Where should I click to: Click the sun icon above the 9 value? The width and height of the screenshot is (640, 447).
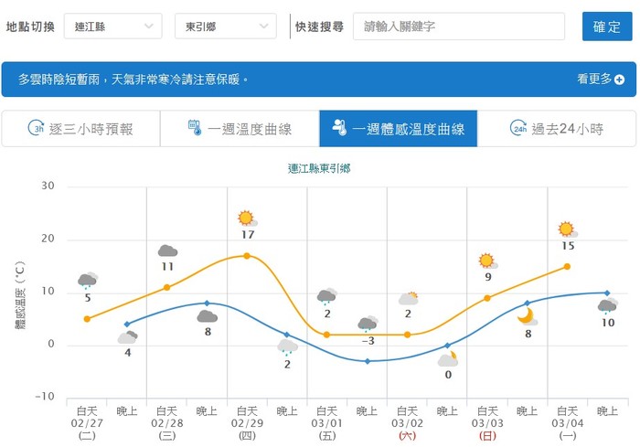tap(486, 261)
